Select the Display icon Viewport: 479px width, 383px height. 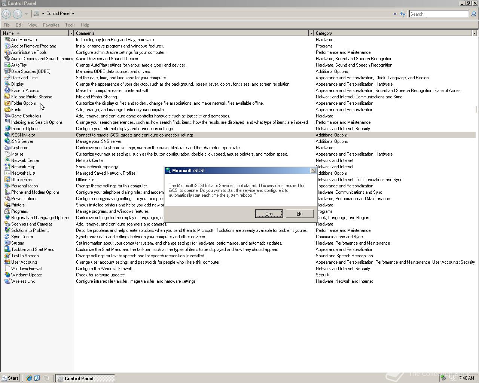(x=7, y=84)
